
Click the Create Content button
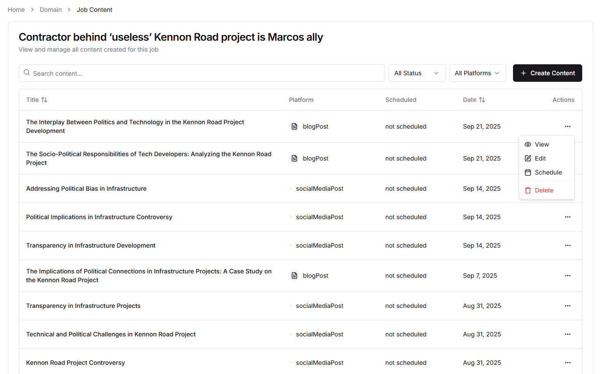[547, 73]
